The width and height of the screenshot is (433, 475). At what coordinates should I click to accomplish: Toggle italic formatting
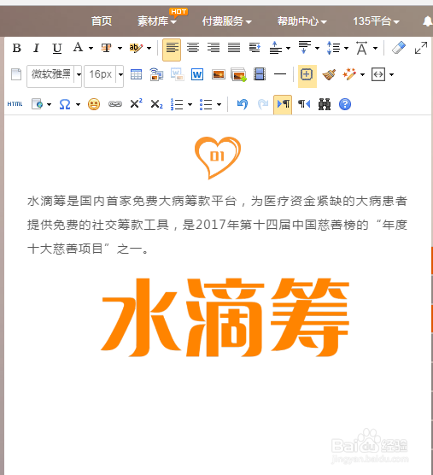[37, 48]
